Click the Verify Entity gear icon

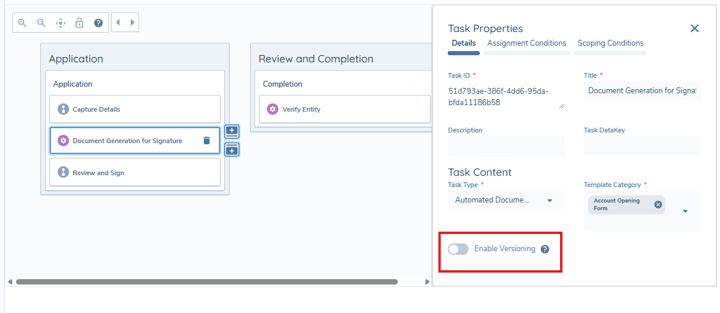tap(272, 109)
